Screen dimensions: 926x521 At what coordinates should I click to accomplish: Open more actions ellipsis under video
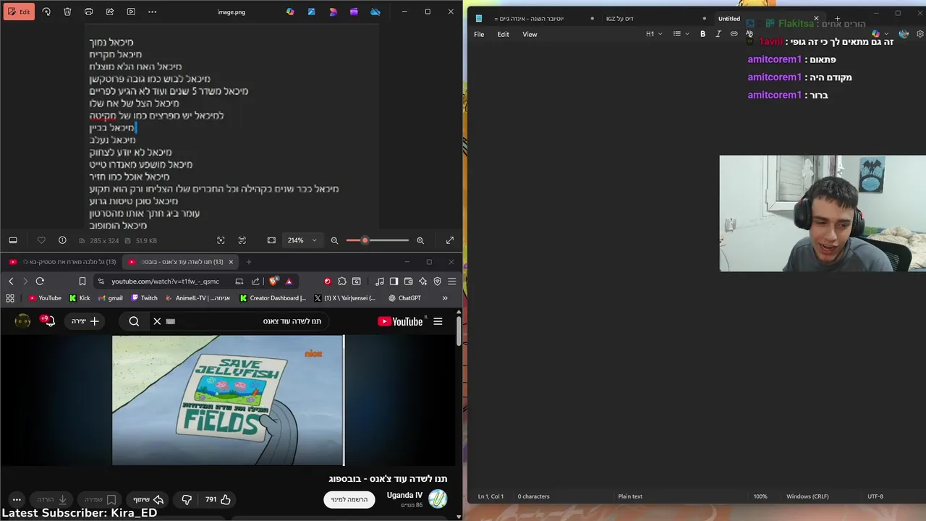(x=17, y=499)
